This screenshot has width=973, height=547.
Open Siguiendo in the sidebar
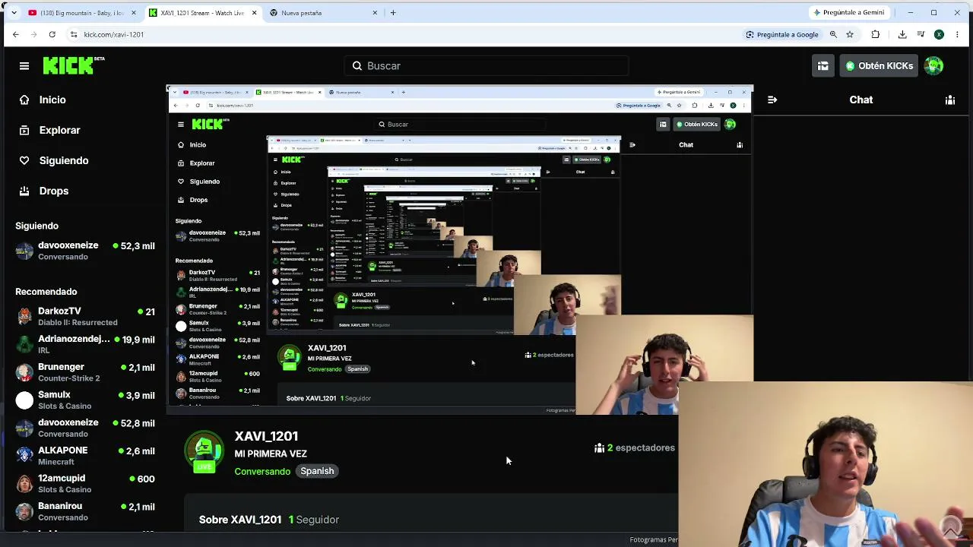64,160
